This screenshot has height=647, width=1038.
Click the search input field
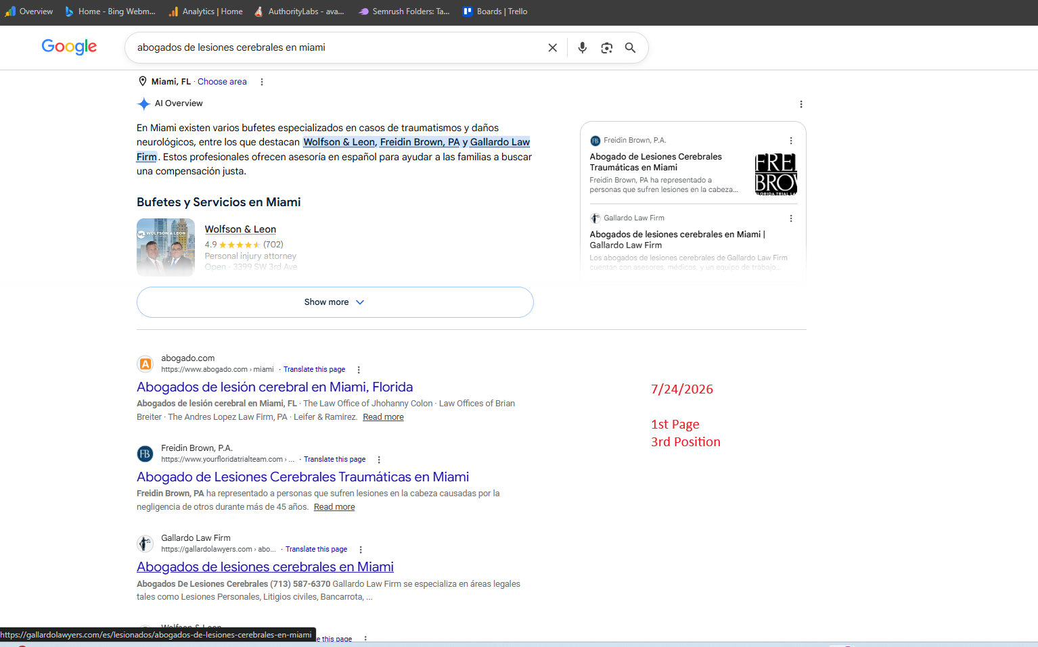tap(338, 48)
